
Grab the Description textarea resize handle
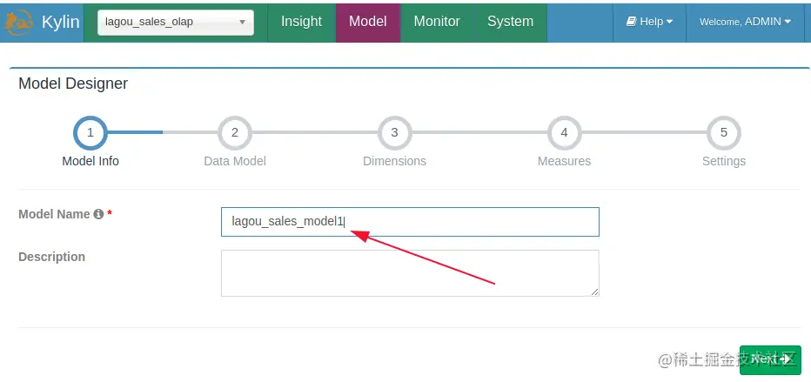coord(595,292)
